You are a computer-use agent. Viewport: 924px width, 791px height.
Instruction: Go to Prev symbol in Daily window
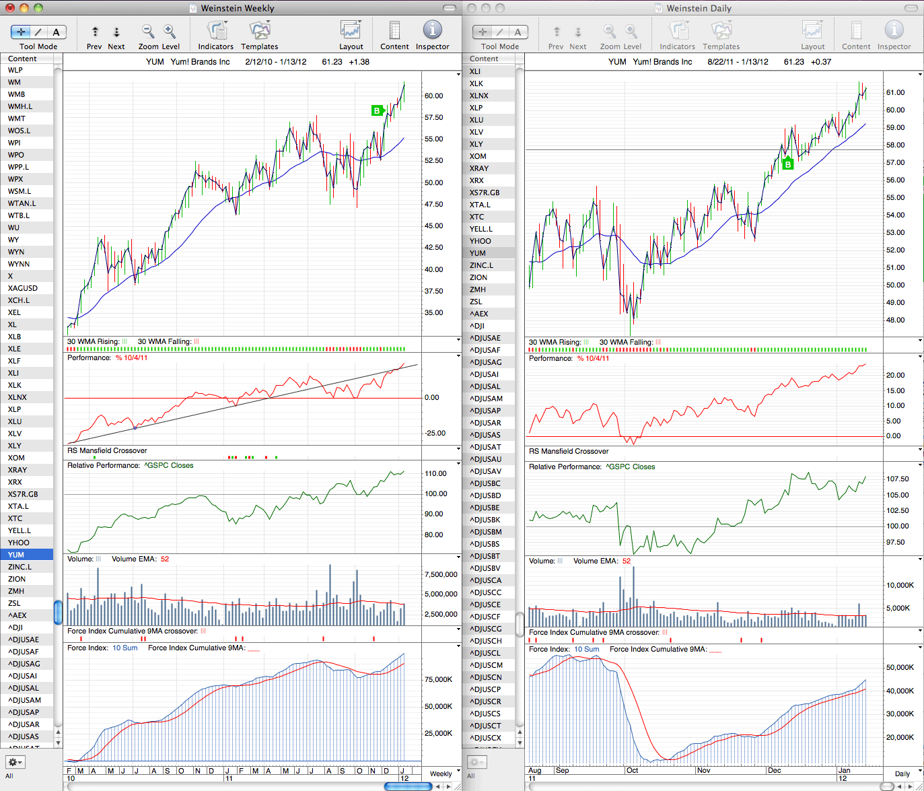coord(557,32)
